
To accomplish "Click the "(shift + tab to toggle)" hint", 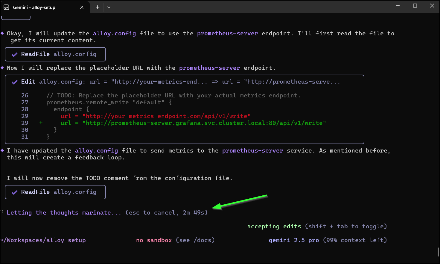I will pos(346,226).
